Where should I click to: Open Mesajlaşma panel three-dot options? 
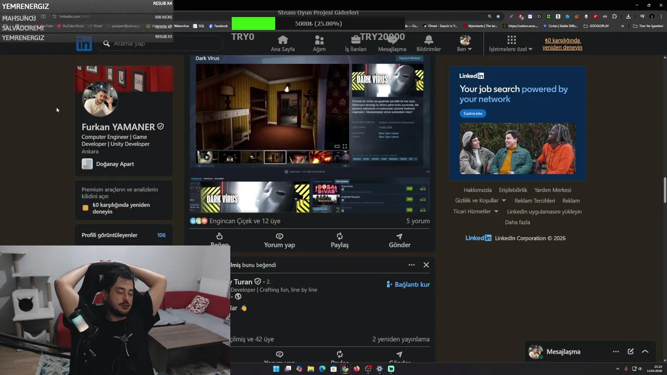616,352
